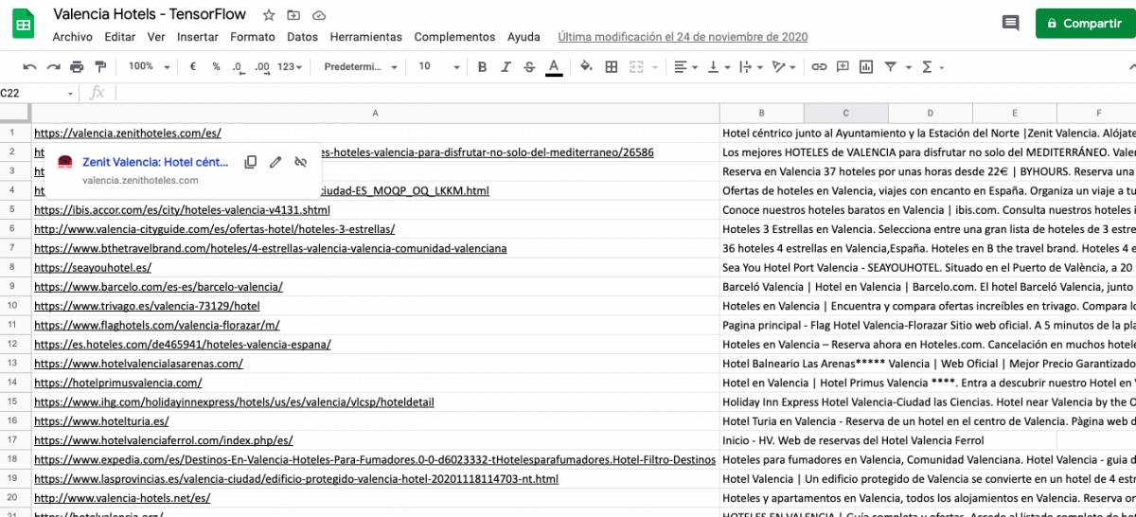Click the move to folder icon
The width and height of the screenshot is (1136, 517).
click(293, 15)
